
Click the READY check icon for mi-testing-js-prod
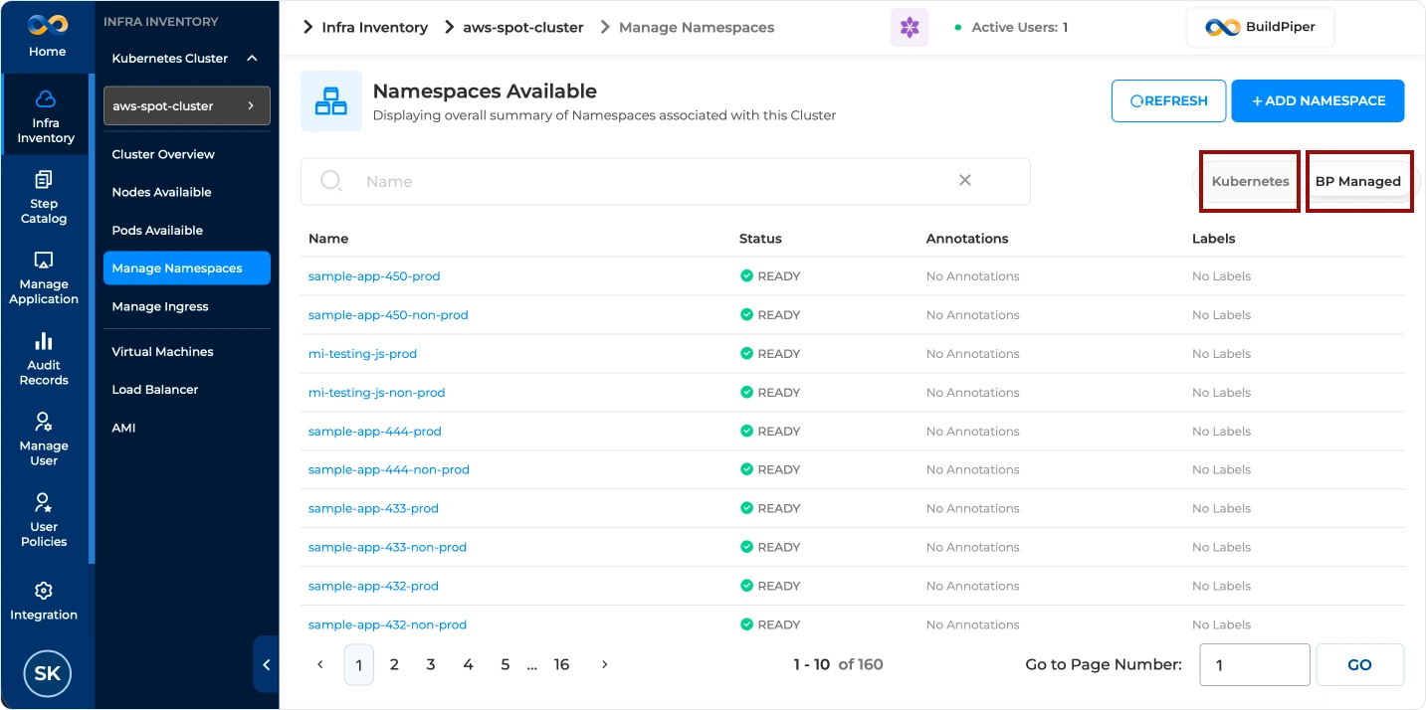[x=746, y=353]
